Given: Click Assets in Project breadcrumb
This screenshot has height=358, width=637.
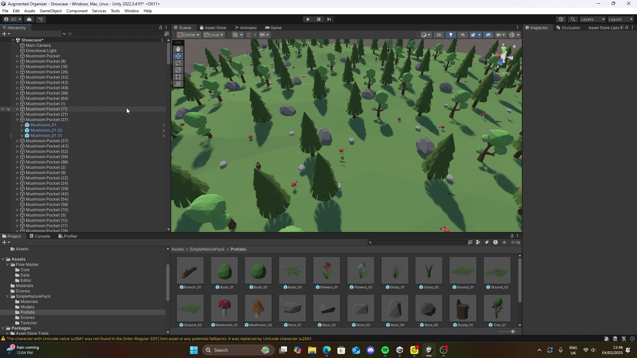Looking at the screenshot, I should pos(177,249).
